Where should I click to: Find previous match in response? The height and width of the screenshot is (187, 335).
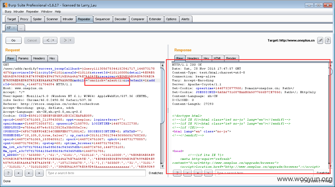[x=187, y=173]
